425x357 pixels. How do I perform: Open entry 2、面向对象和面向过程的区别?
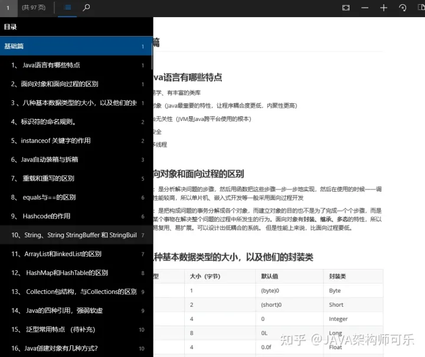[x=76, y=84]
